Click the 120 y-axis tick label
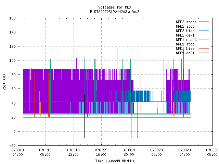The image size is (219, 164). click(12, 46)
